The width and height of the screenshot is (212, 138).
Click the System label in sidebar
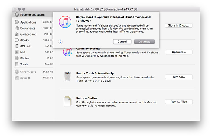(x=25, y=78)
